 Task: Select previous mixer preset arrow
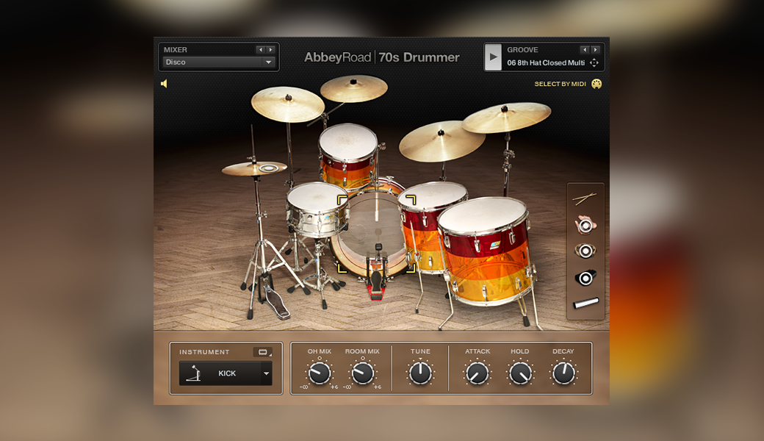pyautogui.click(x=261, y=50)
